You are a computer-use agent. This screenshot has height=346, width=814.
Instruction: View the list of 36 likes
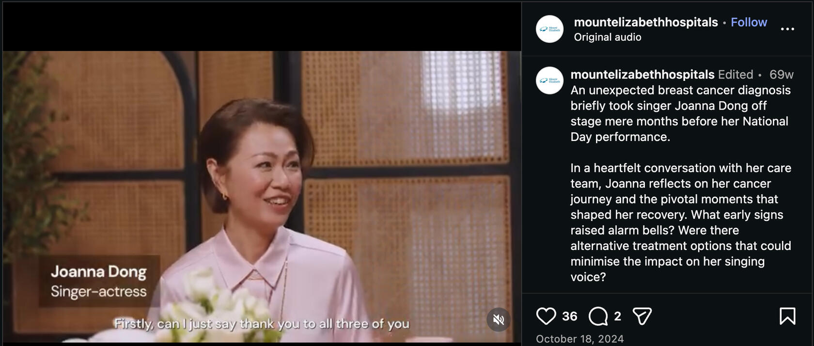(570, 316)
